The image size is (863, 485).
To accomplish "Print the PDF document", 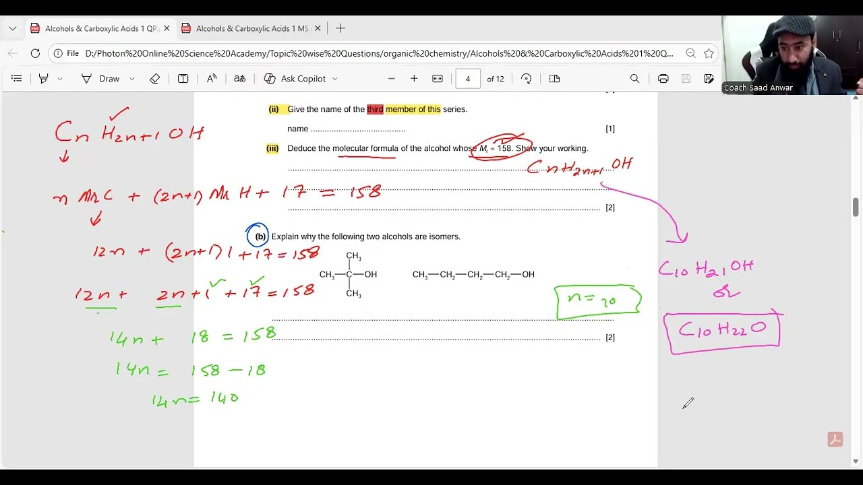I will [x=663, y=79].
